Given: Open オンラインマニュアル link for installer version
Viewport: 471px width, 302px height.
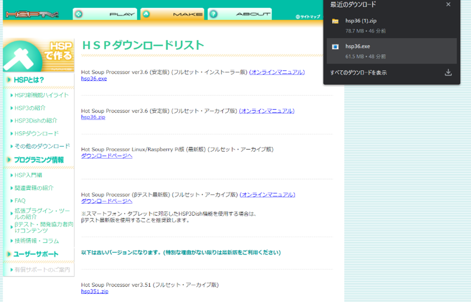Looking at the screenshot, I should 277,72.
